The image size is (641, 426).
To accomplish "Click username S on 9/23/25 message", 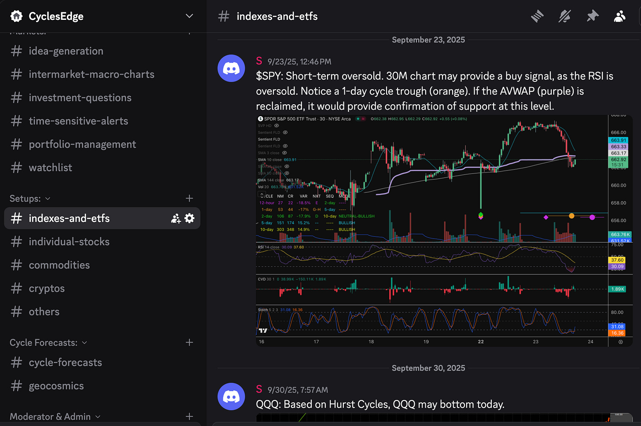I will pos(259,61).
